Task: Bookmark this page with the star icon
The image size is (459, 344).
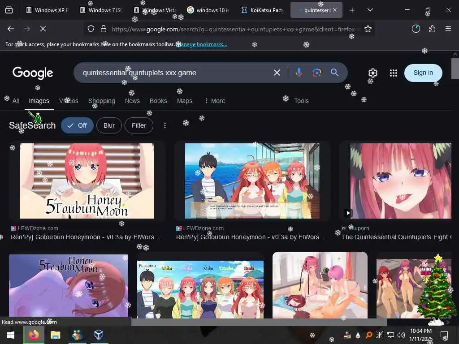Action: point(368,29)
